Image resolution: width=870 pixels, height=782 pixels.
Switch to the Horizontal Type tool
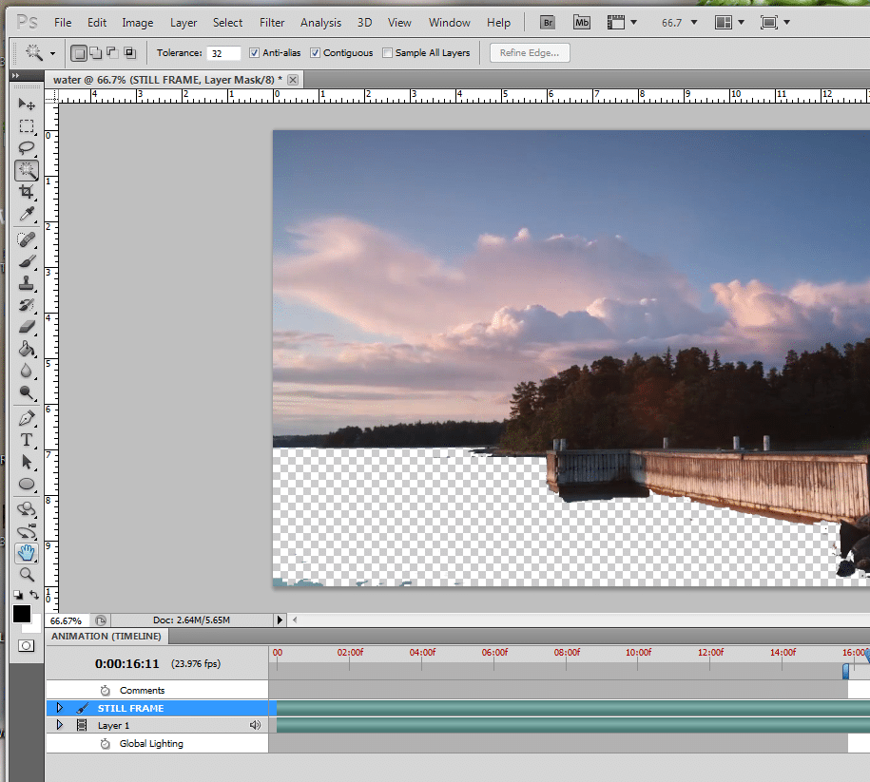27,440
